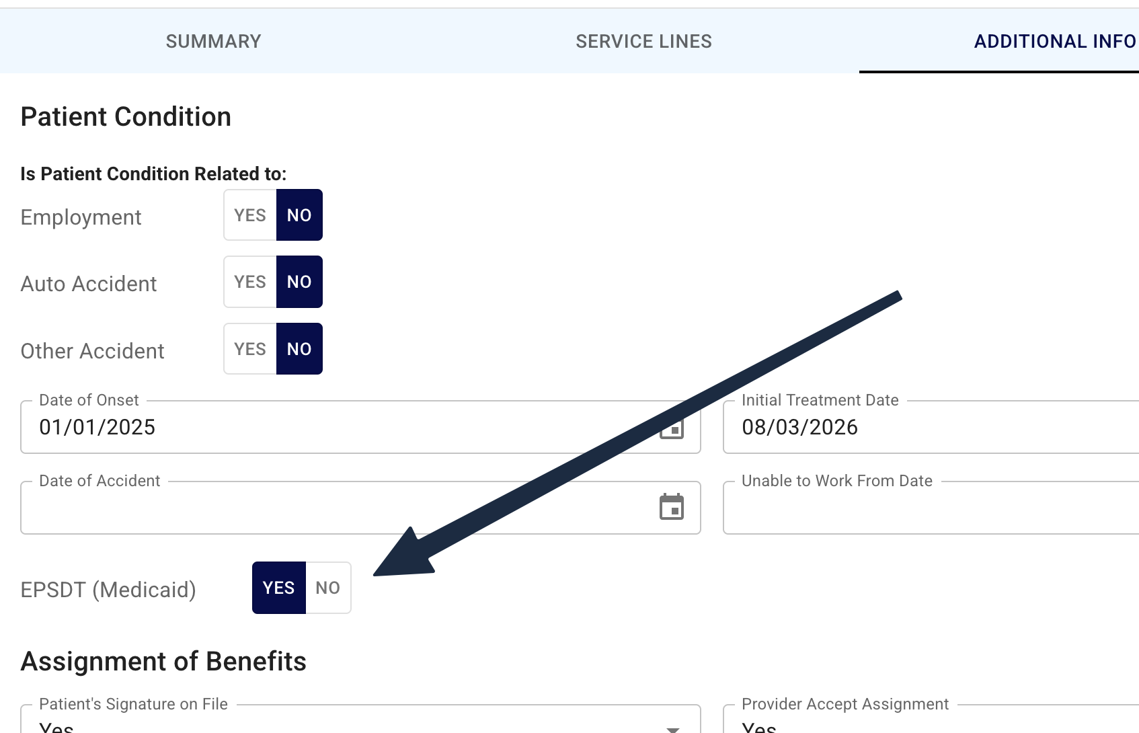
Task: Edit the Initial Treatment Date field
Action: click(931, 427)
